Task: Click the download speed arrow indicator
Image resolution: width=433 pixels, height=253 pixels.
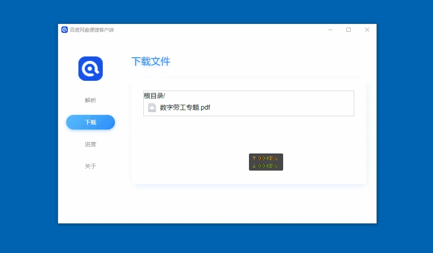Action: click(254, 165)
